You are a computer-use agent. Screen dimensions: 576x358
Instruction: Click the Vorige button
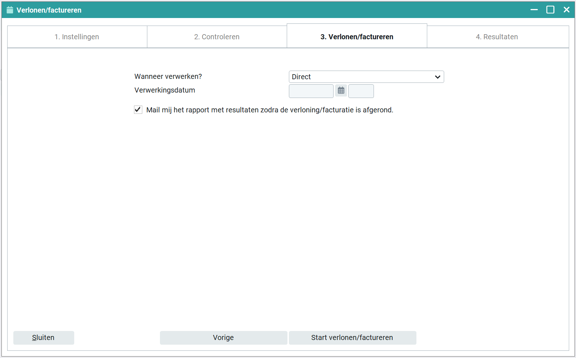pos(223,337)
